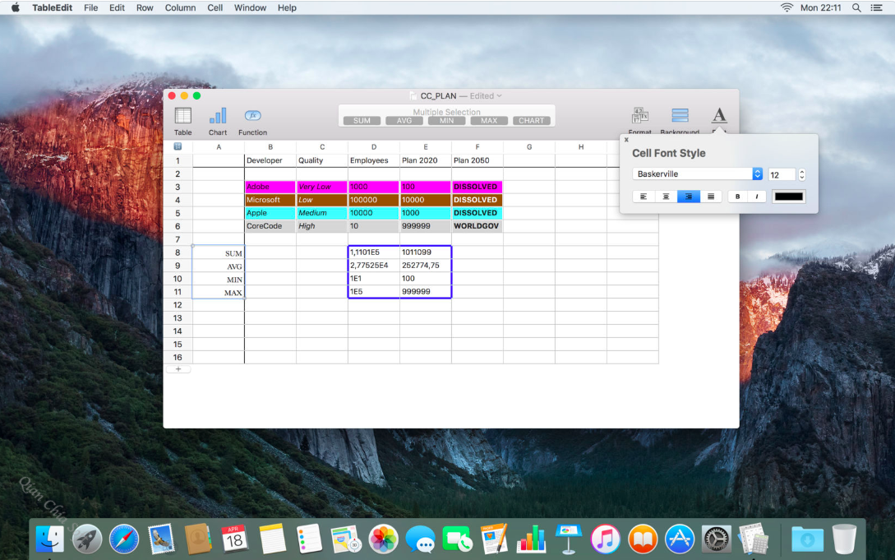Image resolution: width=895 pixels, height=560 pixels.
Task: Click the font size 12 field
Action: click(x=782, y=174)
